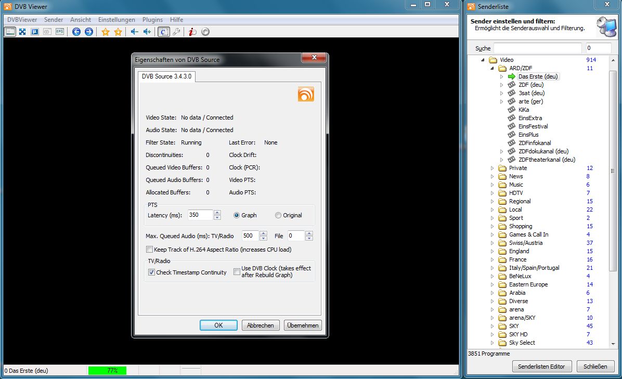622x379 pixels.
Task: Collapse the ARD/ZDF folder
Action: point(493,68)
